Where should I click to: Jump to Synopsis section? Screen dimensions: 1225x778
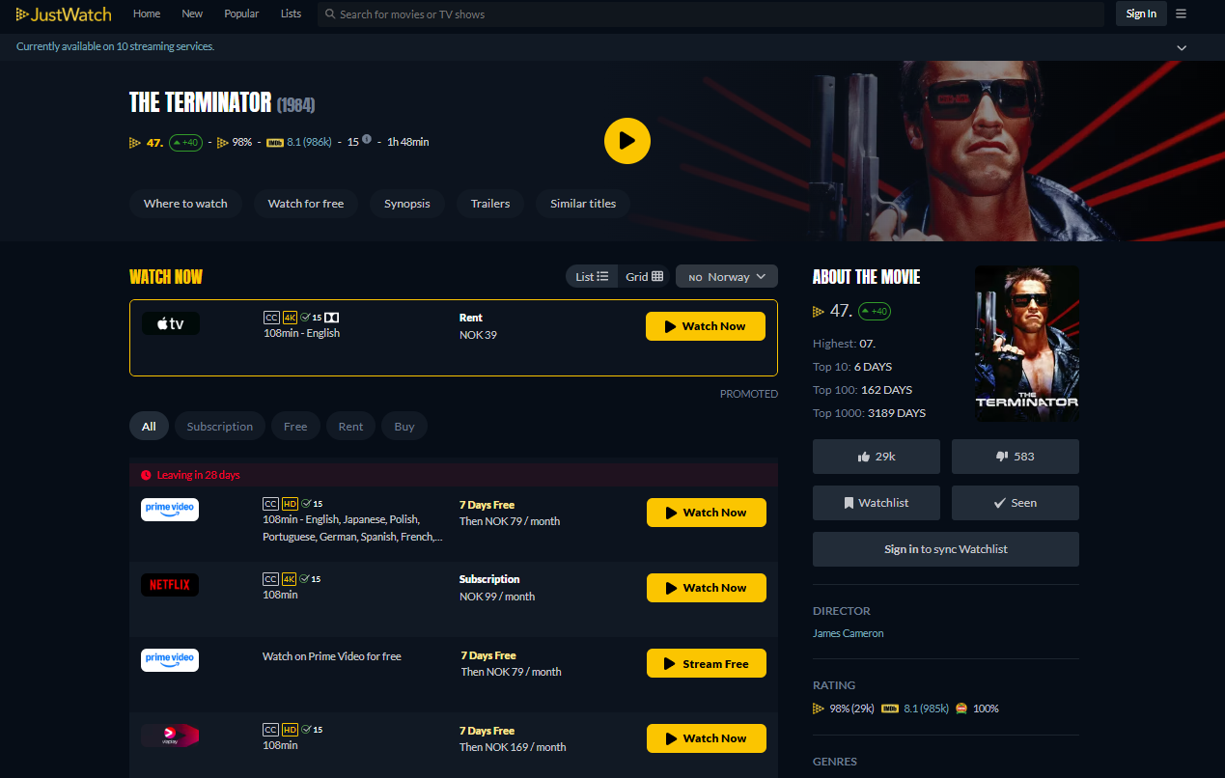click(x=407, y=204)
